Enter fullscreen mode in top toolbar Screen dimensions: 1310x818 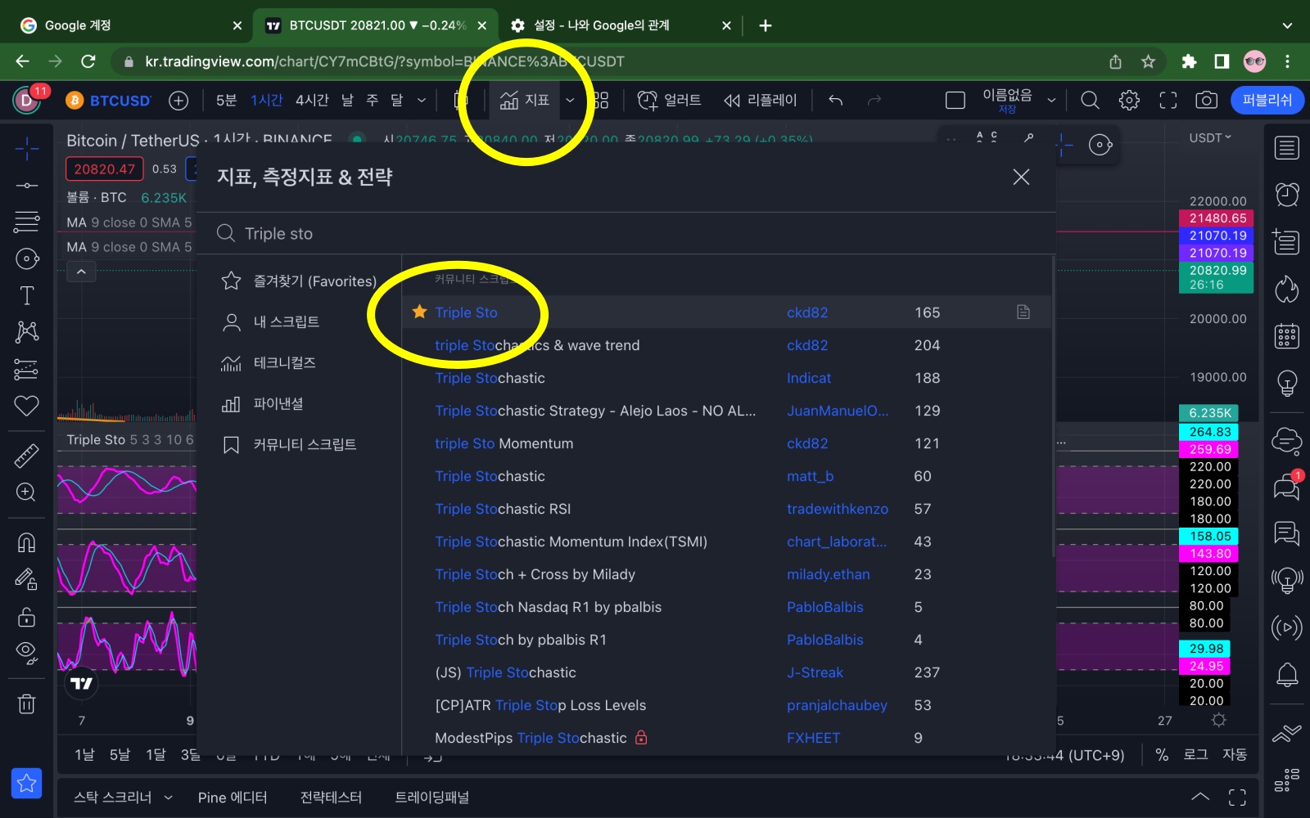click(1168, 100)
